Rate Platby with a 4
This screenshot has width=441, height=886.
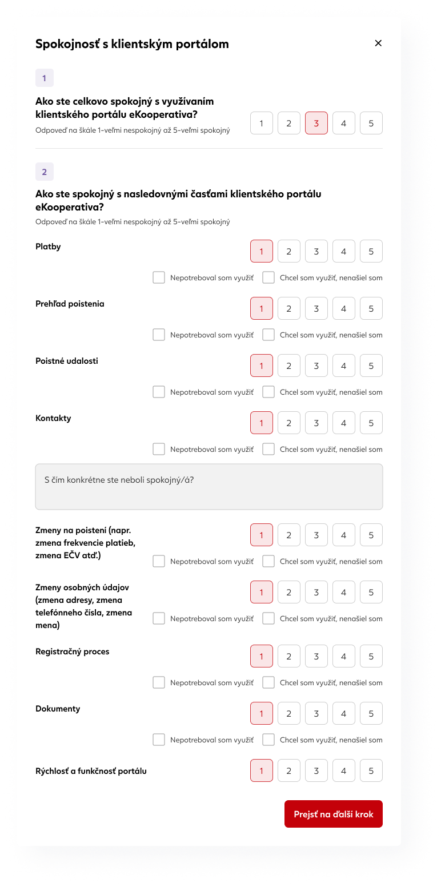tap(344, 251)
